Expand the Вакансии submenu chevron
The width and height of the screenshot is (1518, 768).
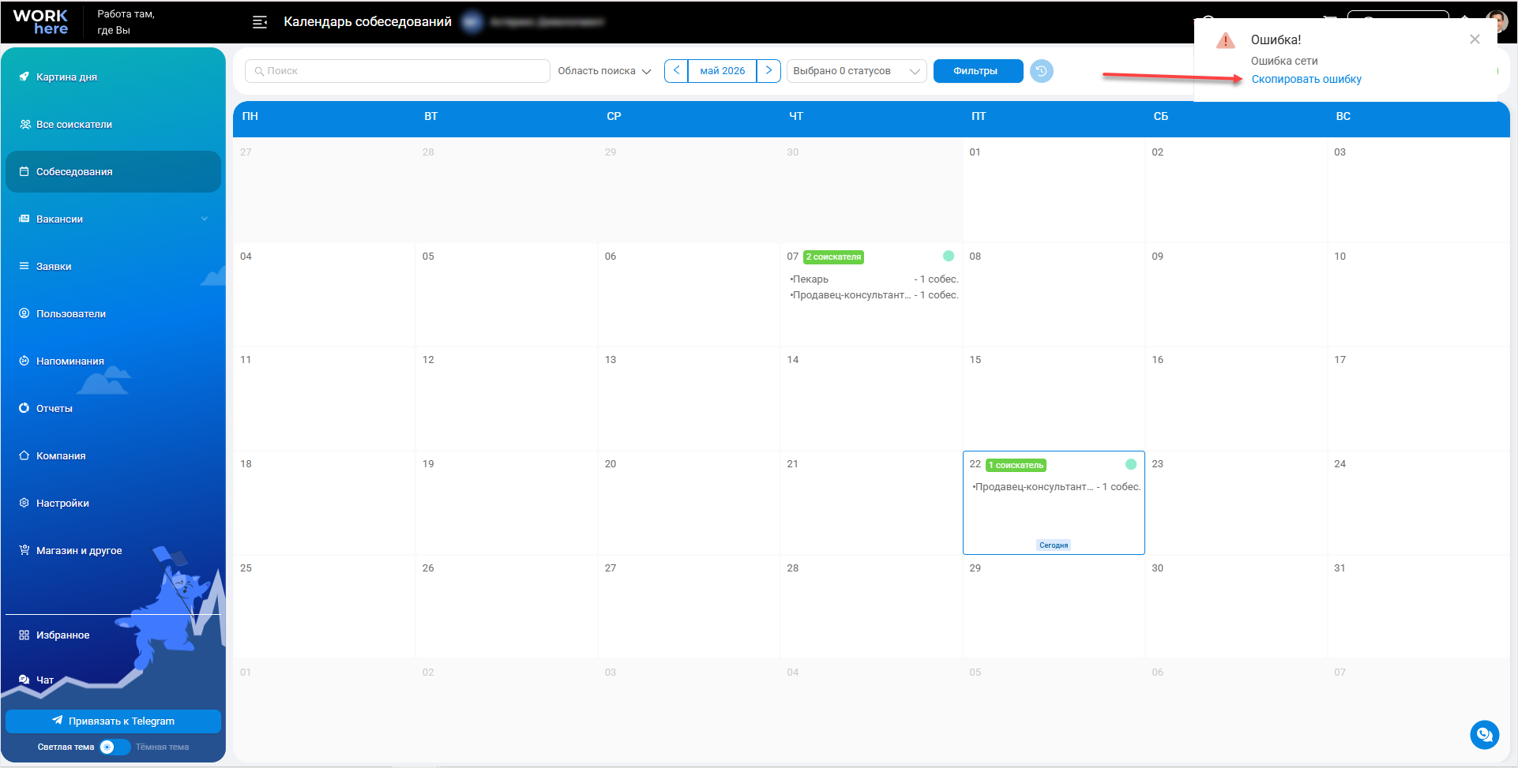tap(205, 219)
